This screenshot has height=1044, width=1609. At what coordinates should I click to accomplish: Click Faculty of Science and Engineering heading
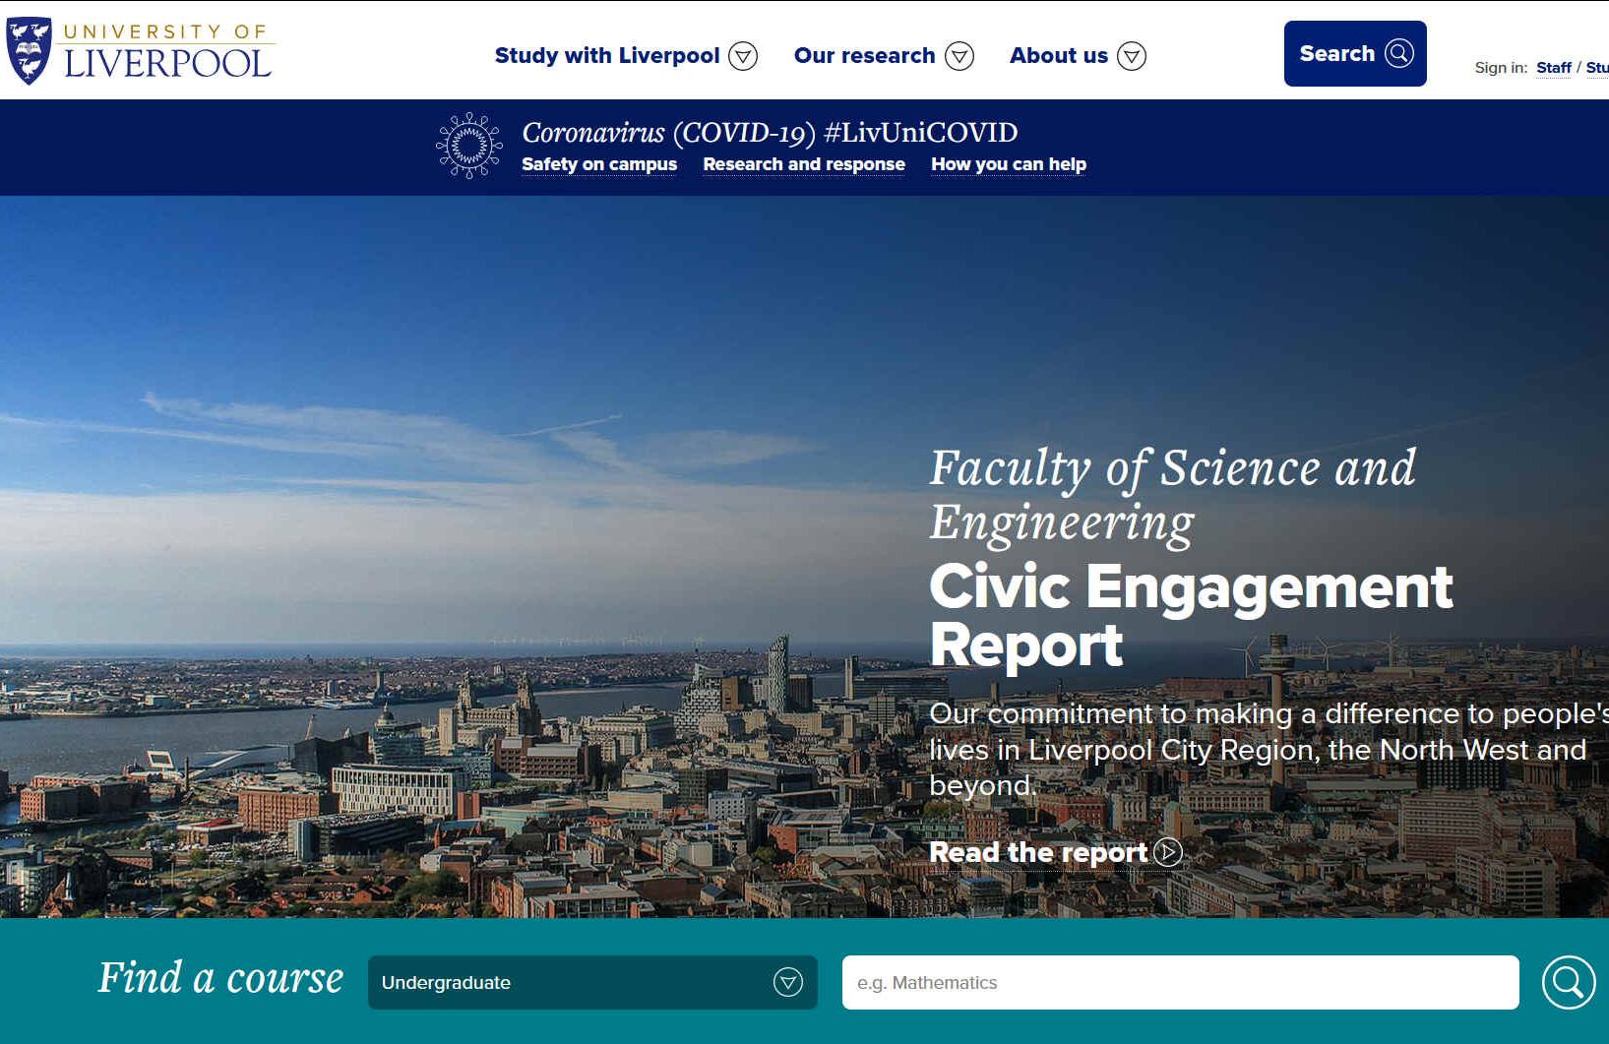(1172, 495)
